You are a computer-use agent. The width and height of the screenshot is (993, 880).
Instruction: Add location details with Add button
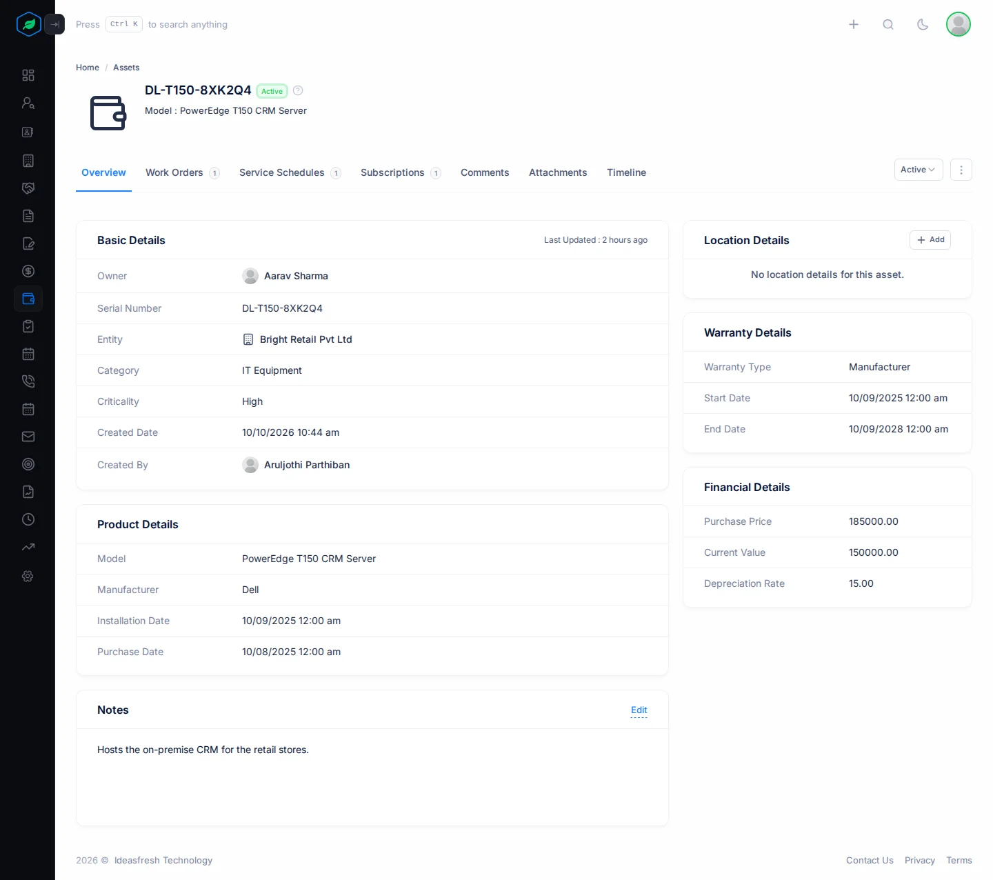tap(930, 239)
